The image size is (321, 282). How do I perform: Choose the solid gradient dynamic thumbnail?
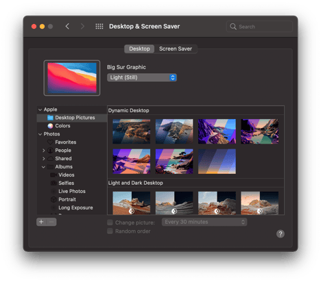[x=217, y=162]
